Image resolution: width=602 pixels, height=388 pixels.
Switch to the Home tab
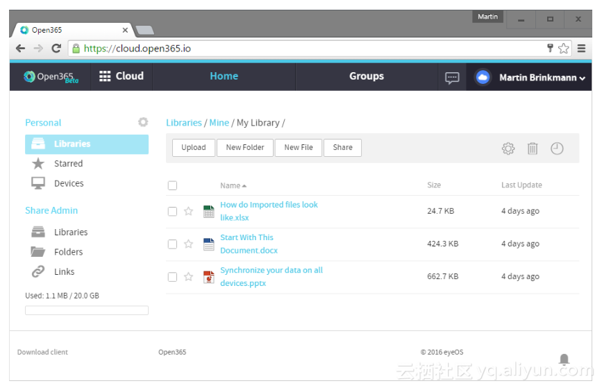(x=224, y=76)
